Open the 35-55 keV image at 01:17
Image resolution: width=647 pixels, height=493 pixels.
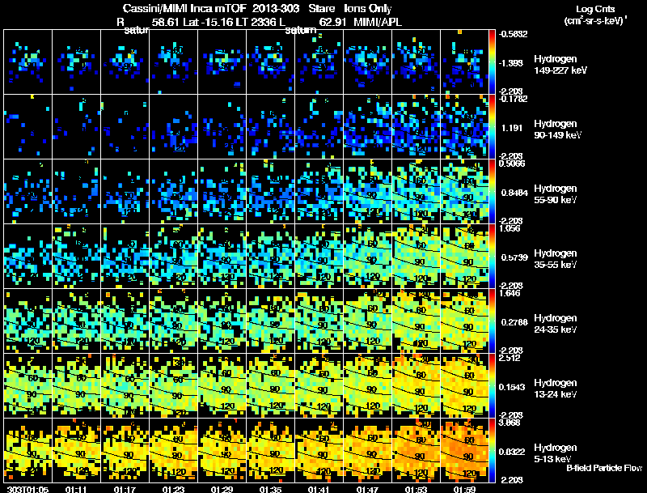click(x=125, y=257)
